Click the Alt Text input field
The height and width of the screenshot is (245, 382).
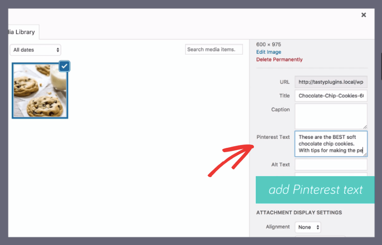click(x=331, y=164)
